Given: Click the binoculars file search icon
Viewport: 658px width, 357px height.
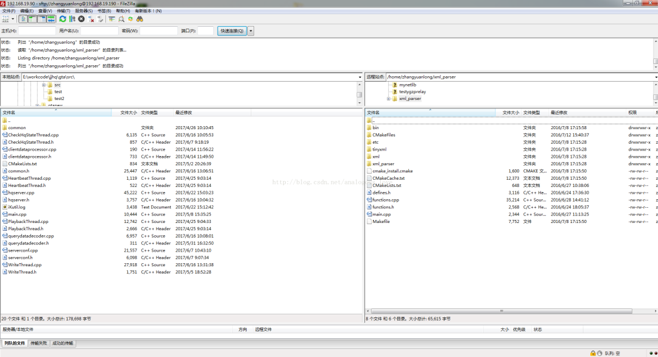Looking at the screenshot, I should coord(140,19).
